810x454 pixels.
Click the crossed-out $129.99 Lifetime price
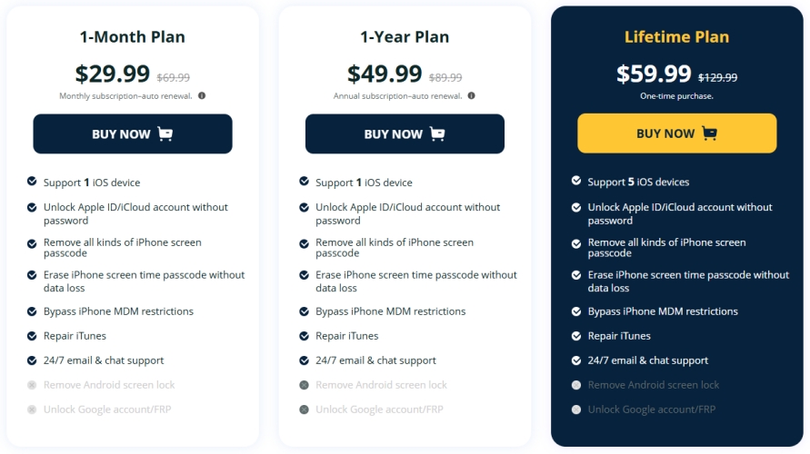click(x=718, y=78)
